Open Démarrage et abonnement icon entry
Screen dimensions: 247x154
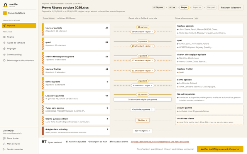[4, 60]
